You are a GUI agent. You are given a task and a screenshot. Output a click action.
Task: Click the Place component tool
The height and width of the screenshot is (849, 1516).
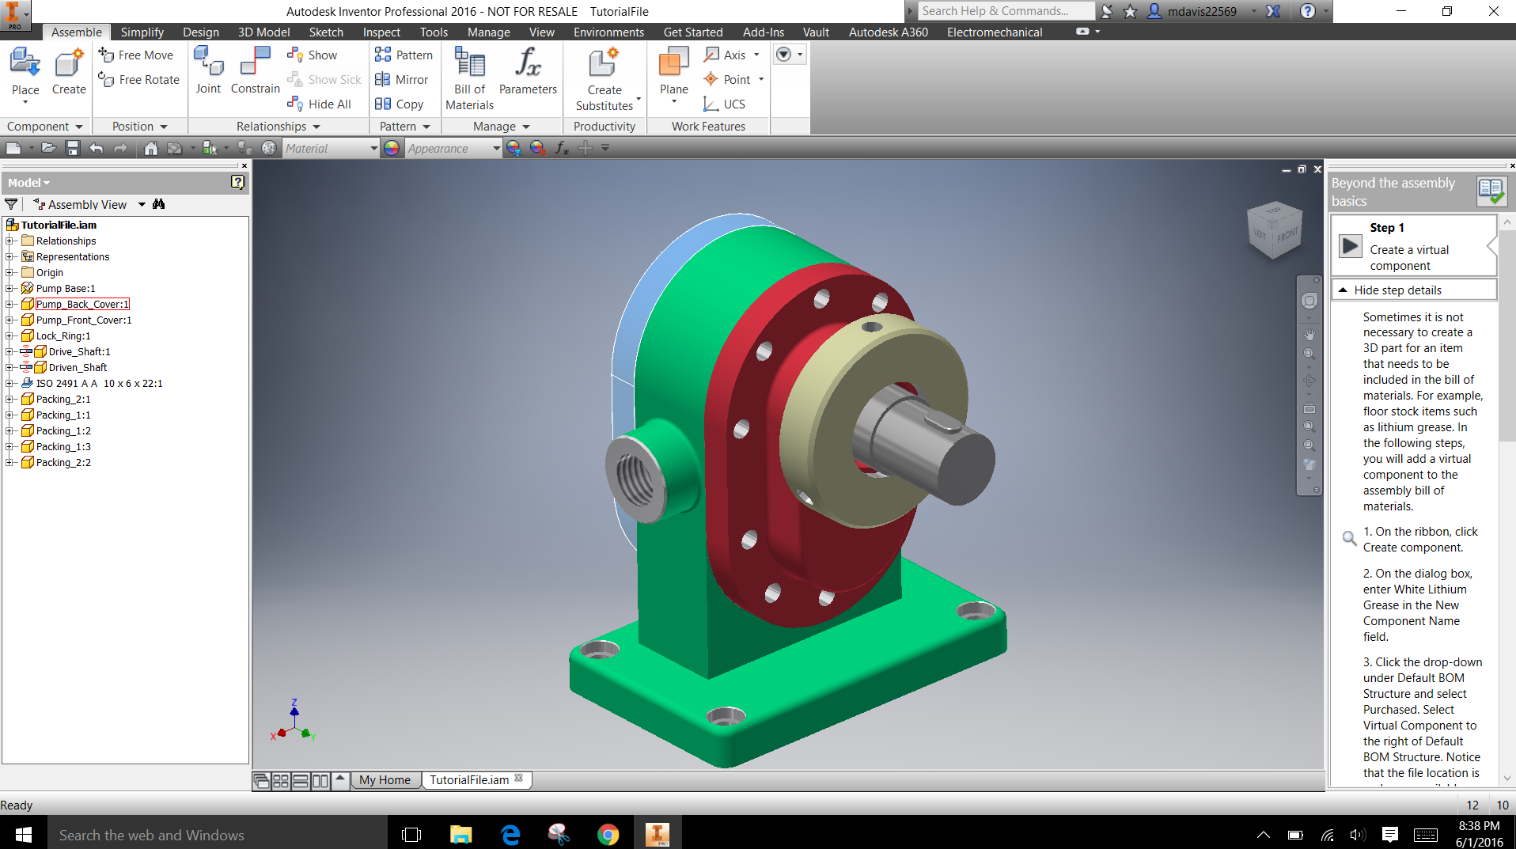[x=25, y=74]
